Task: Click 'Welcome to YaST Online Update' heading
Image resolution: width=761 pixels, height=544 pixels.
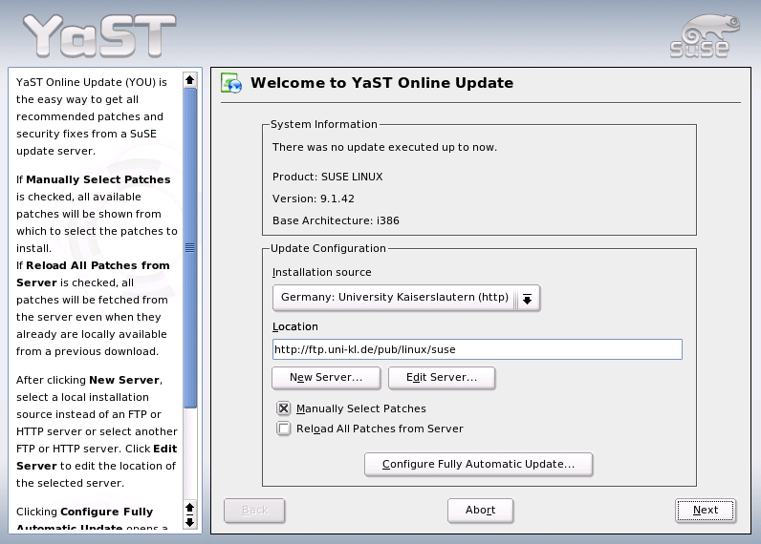Action: point(382,83)
